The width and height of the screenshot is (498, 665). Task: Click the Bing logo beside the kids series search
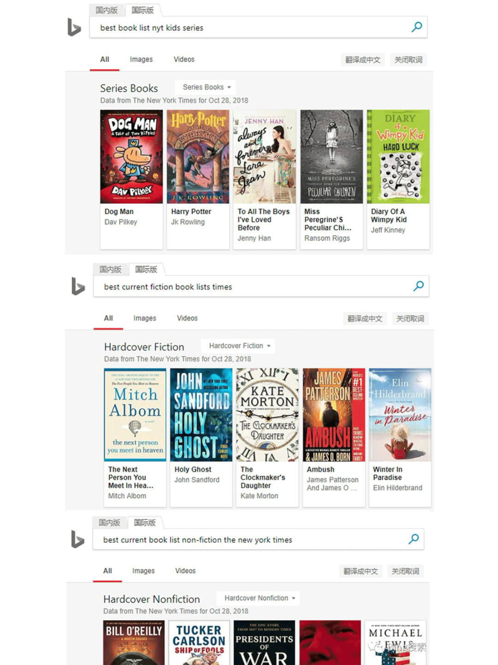click(x=74, y=27)
